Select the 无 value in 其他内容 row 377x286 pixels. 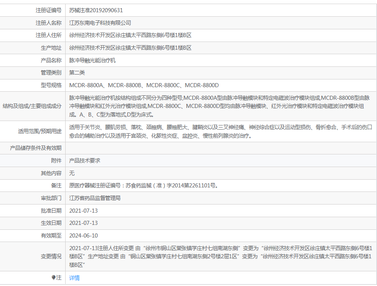72,173
